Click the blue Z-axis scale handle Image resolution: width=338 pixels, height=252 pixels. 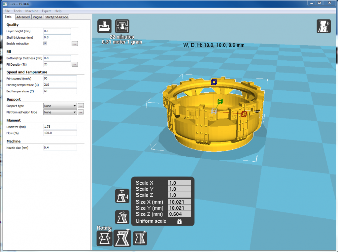(214, 82)
